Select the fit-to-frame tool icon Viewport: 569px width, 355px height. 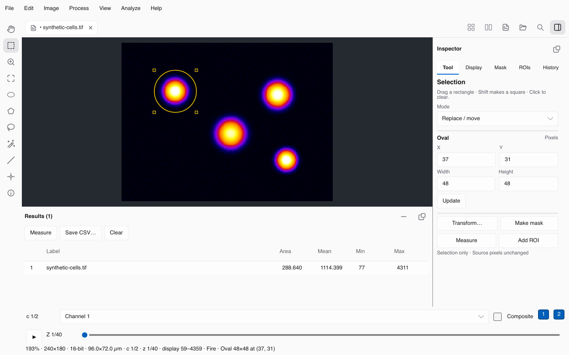(x=11, y=78)
